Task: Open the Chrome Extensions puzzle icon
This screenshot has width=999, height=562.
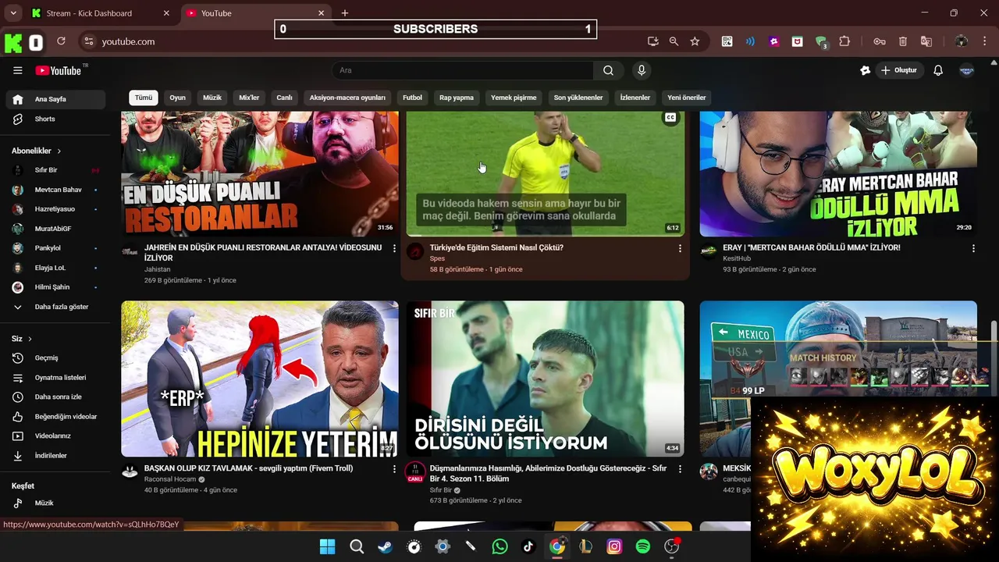Action: point(844,41)
